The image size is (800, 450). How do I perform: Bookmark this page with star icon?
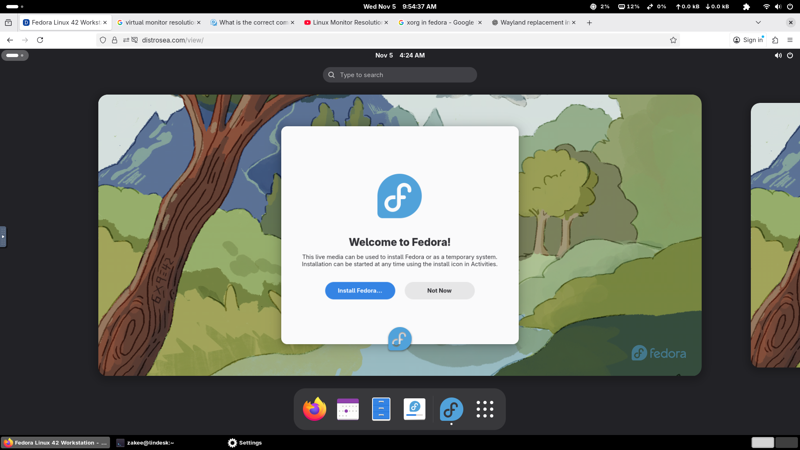[673, 40]
